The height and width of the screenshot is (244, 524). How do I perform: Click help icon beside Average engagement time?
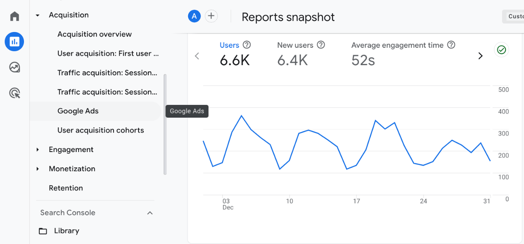[x=451, y=45]
